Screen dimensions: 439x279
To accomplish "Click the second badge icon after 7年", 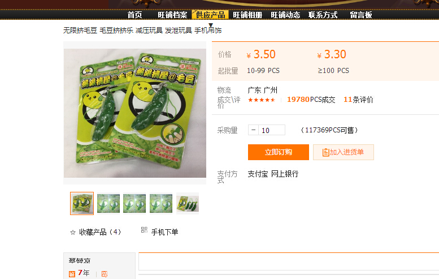I will (x=105, y=274).
